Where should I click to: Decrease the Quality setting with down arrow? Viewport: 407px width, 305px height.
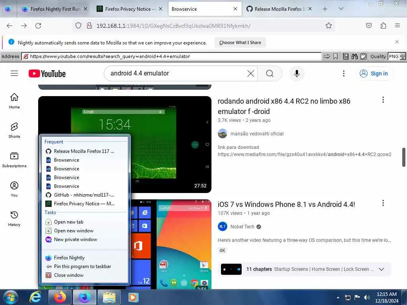click(403, 58)
